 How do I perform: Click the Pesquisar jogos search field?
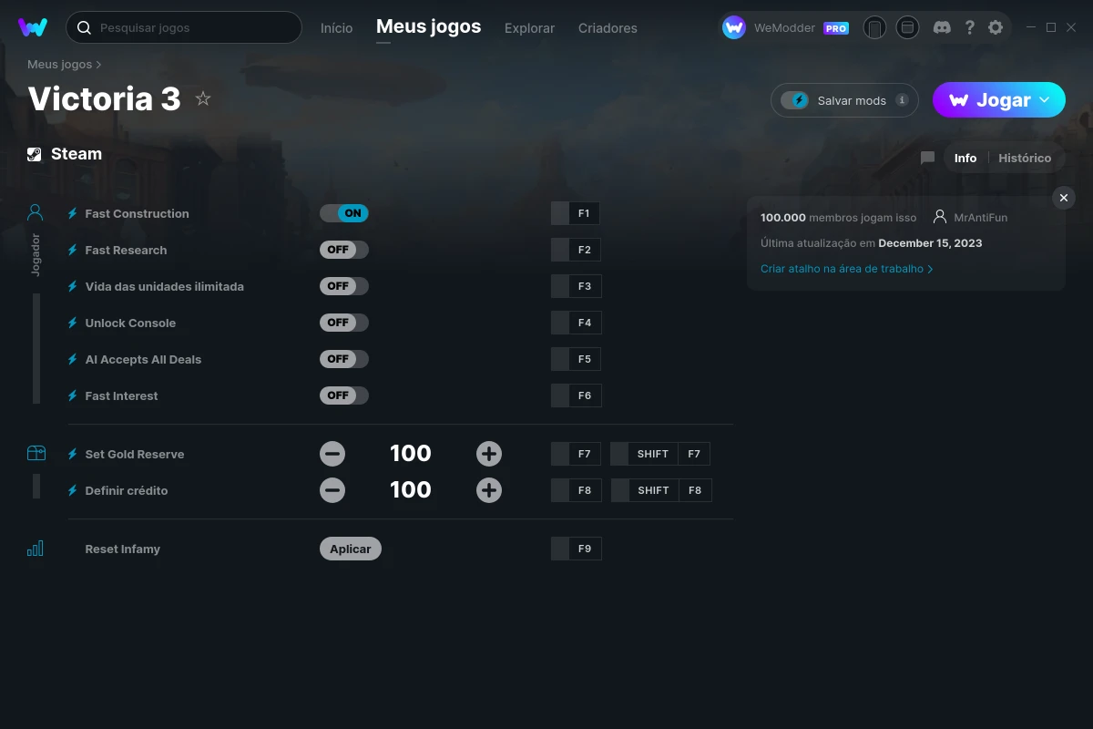182,27
